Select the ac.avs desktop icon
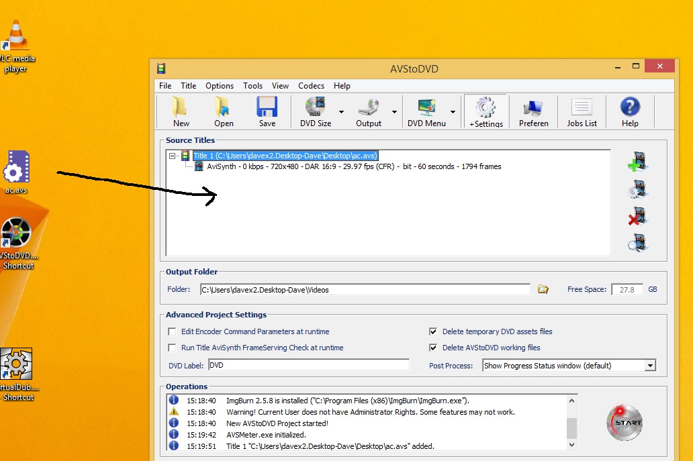The height and width of the screenshot is (461, 693). (x=16, y=172)
